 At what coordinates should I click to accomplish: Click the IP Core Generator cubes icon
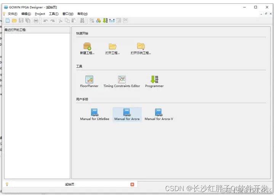(98, 21)
